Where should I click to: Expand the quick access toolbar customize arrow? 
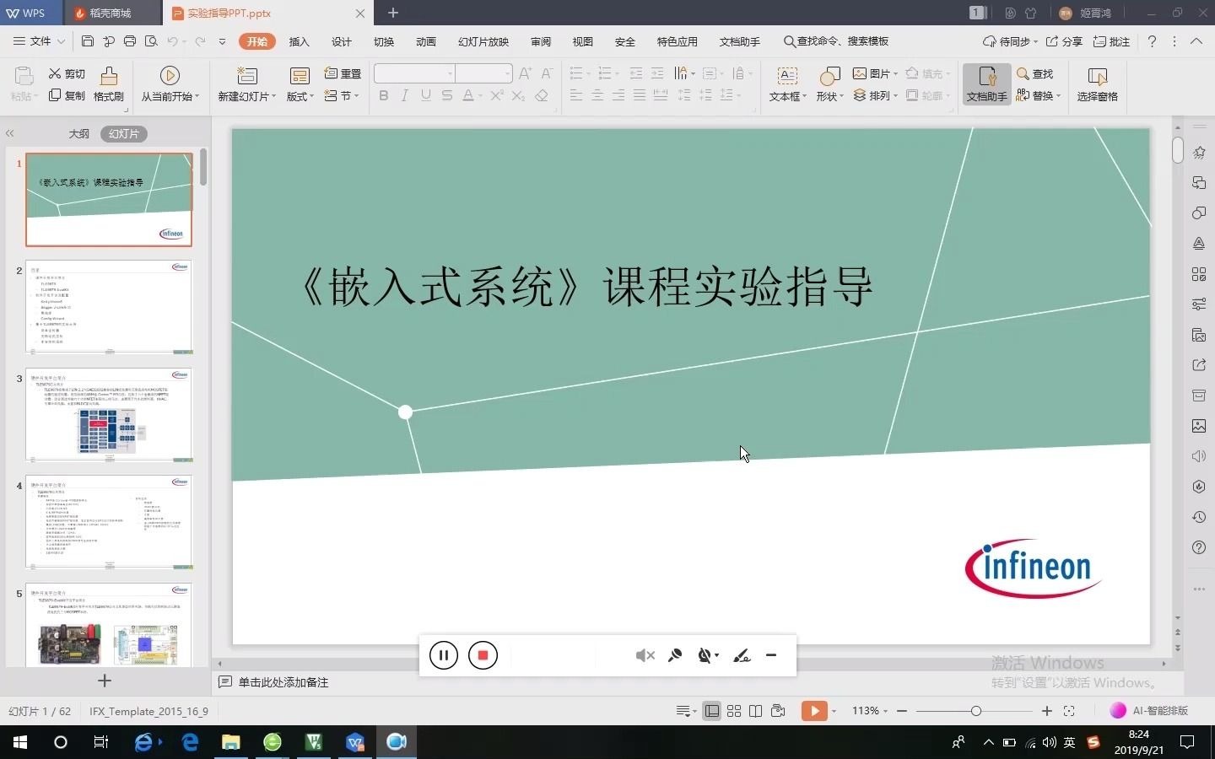pos(222,41)
